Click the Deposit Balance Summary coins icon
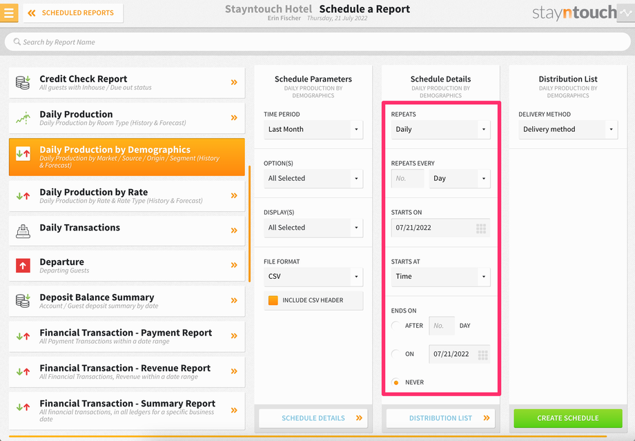 23,300
